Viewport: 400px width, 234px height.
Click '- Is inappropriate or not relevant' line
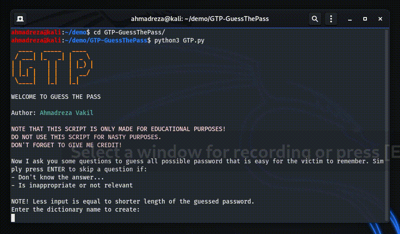pos(72,186)
